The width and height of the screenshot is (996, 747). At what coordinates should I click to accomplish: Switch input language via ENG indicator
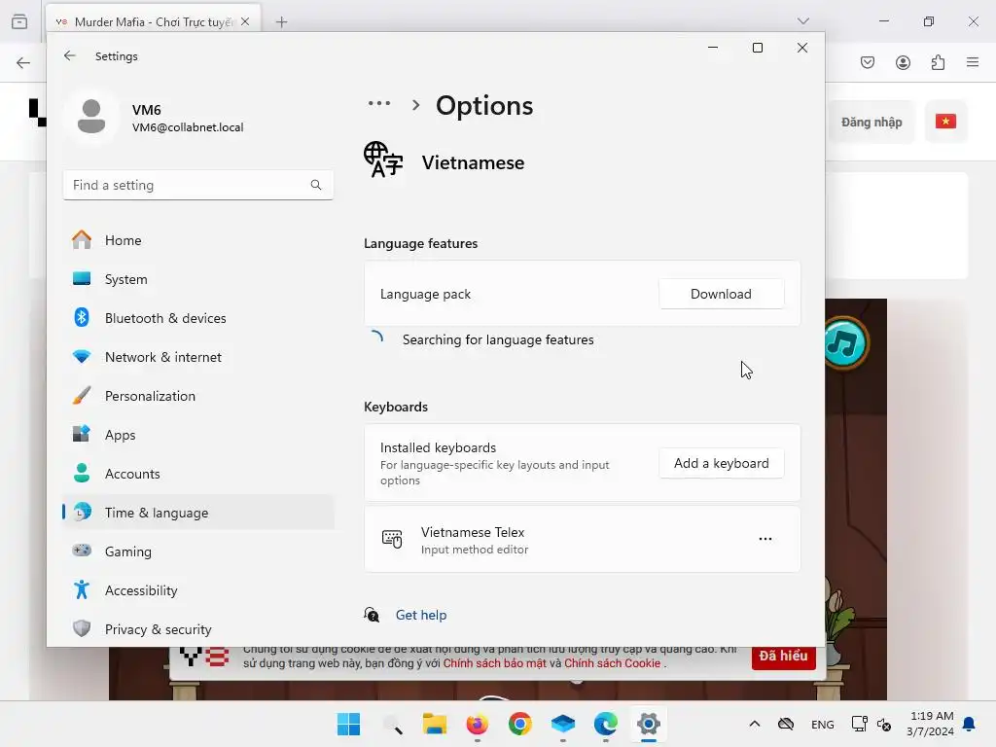click(823, 725)
